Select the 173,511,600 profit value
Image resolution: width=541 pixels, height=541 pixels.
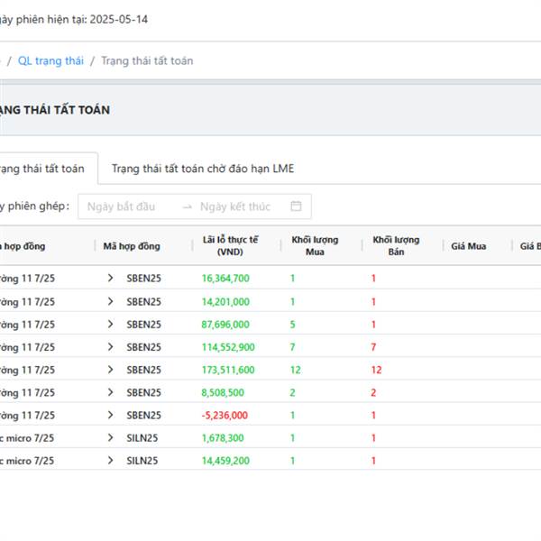pyautogui.click(x=228, y=370)
